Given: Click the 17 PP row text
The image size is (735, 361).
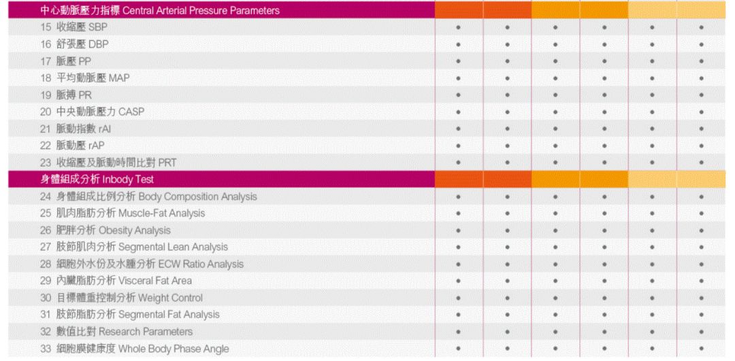Looking at the screenshot, I should point(65,61).
